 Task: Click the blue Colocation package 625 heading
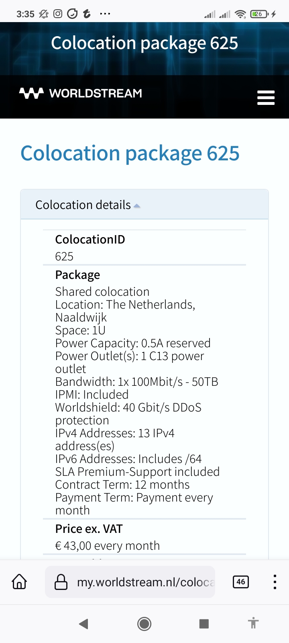pyautogui.click(x=130, y=154)
